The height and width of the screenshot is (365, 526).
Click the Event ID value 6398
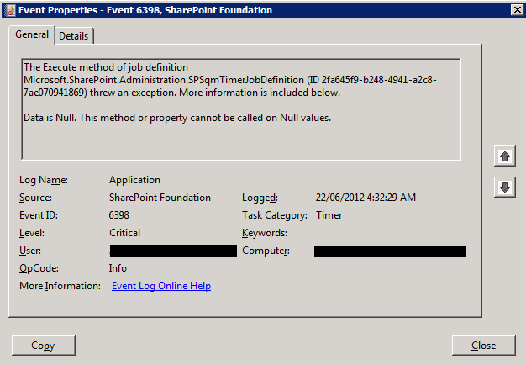click(x=119, y=215)
